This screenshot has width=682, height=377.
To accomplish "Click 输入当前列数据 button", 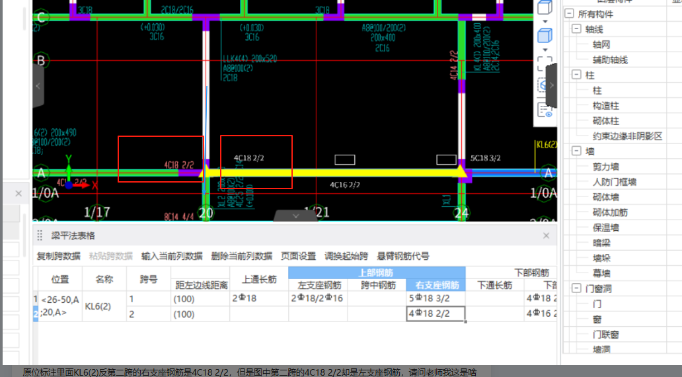I will tap(172, 256).
